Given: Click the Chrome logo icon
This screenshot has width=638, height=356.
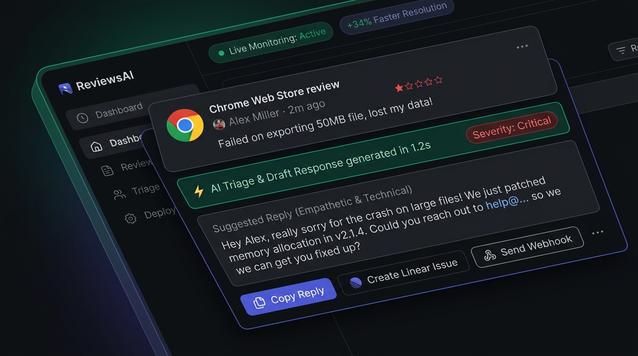Looking at the screenshot, I should (185, 125).
